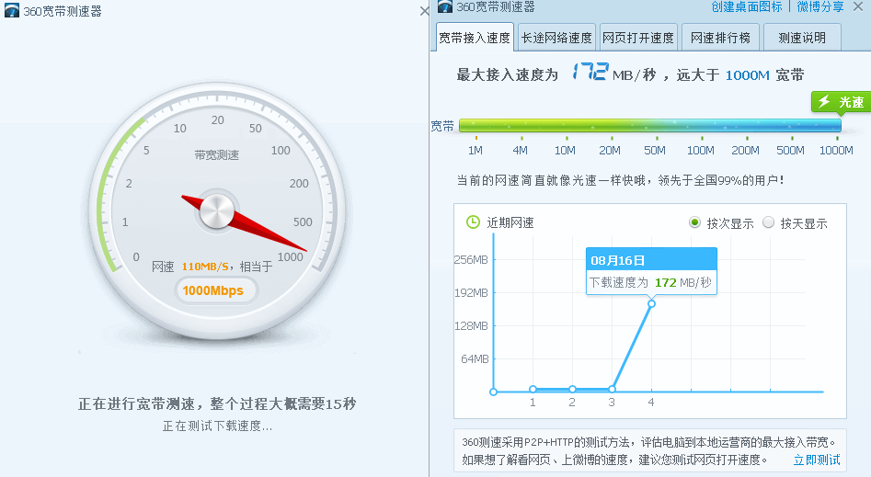The image size is (871, 477).
Task: Click chart data point for test 3
Action: [x=612, y=389]
